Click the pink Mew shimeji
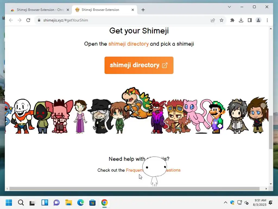 (x=197, y=115)
